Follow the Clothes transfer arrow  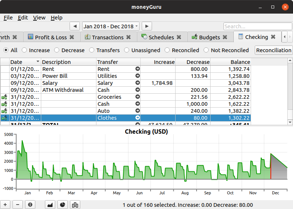138,118
